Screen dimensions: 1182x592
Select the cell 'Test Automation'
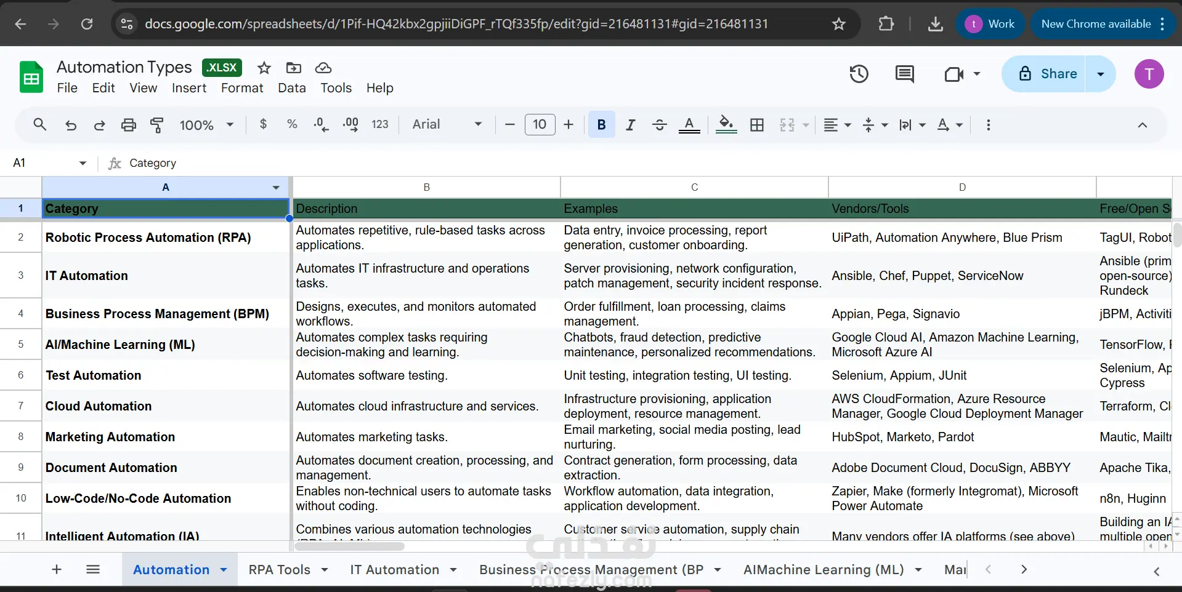pos(166,375)
